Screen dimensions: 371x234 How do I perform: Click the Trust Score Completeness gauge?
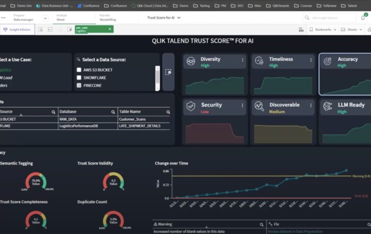click(36, 220)
